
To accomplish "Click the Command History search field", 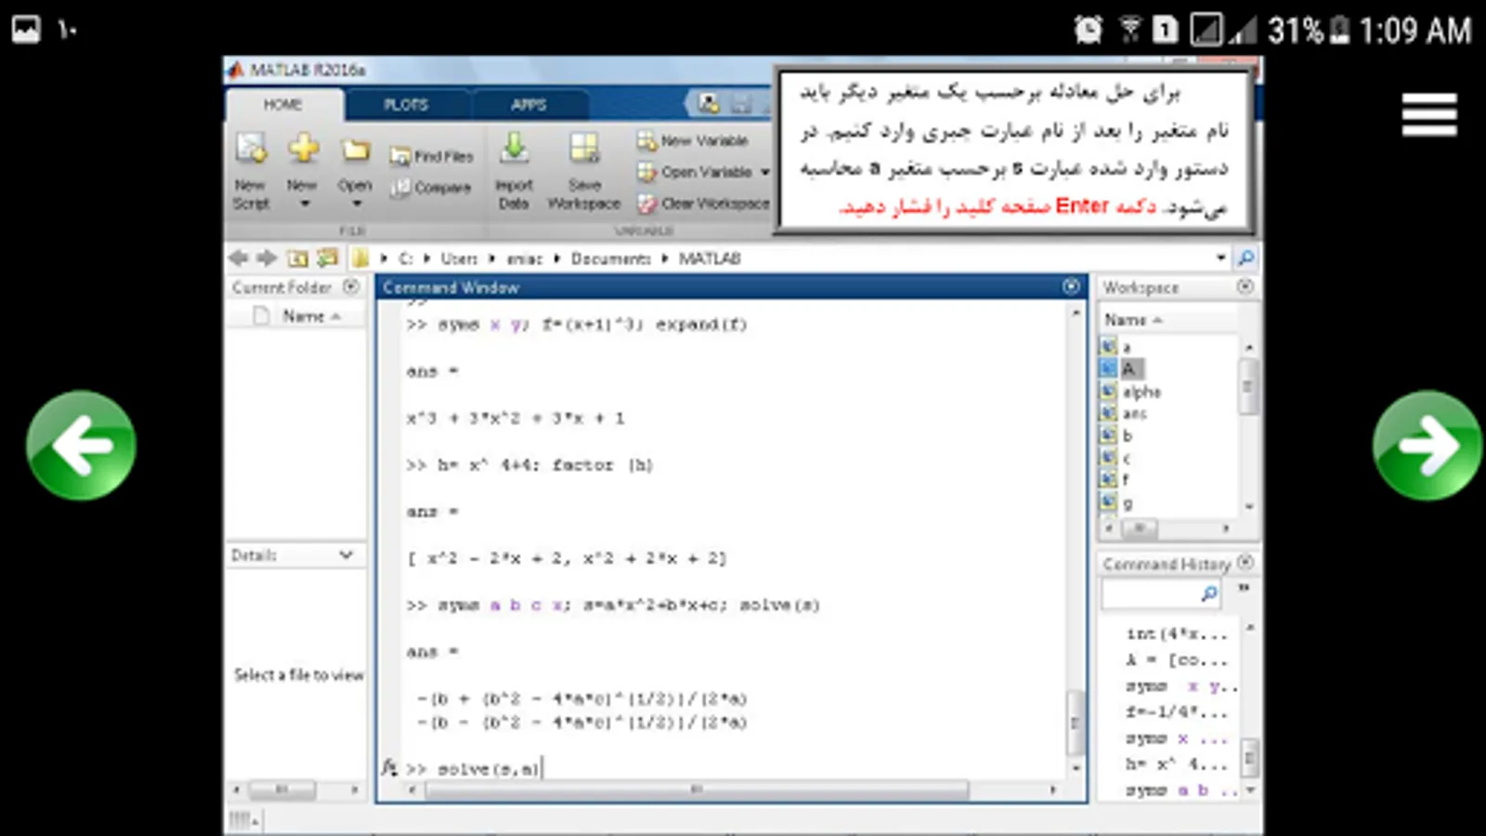I will pyautogui.click(x=1161, y=593).
